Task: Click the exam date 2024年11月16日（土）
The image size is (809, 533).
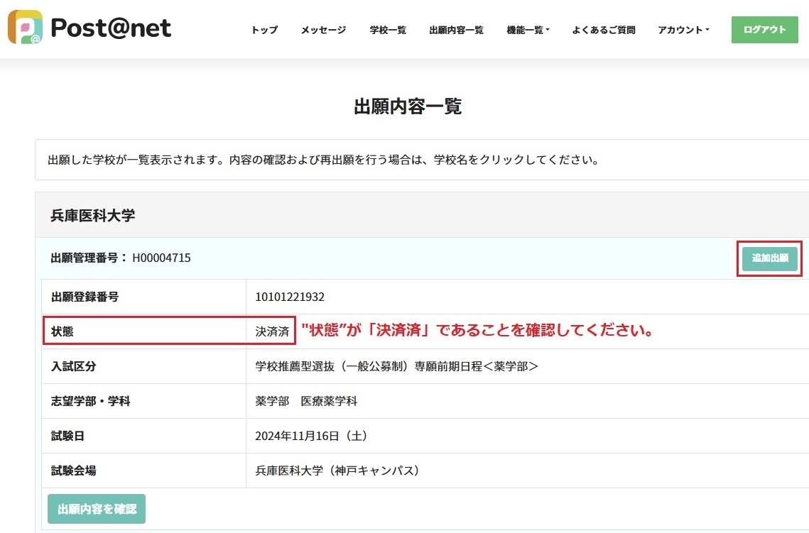Action: click(x=312, y=436)
